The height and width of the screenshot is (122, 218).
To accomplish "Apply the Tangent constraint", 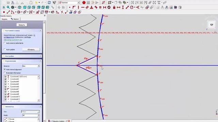I will (96, 7).
